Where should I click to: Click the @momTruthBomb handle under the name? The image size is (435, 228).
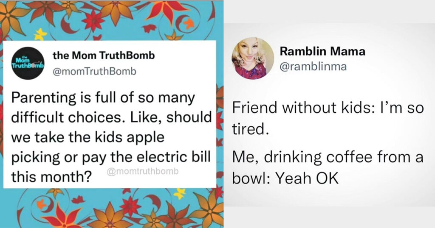pos(95,71)
